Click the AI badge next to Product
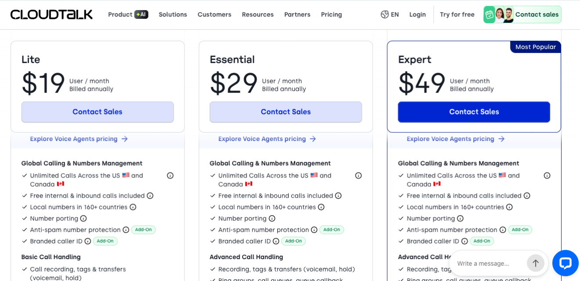580x281 pixels. [x=141, y=14]
